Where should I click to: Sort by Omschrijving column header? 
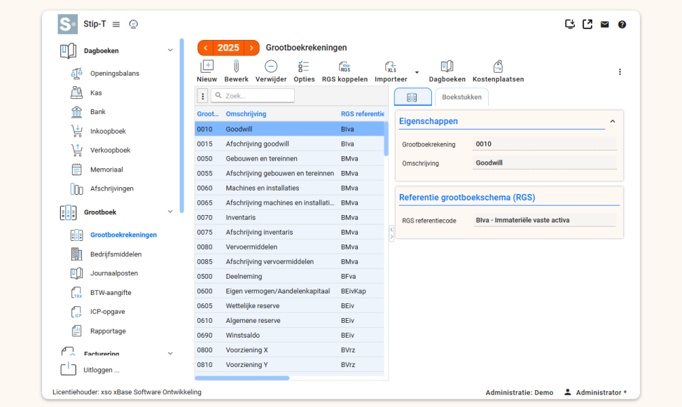click(246, 114)
